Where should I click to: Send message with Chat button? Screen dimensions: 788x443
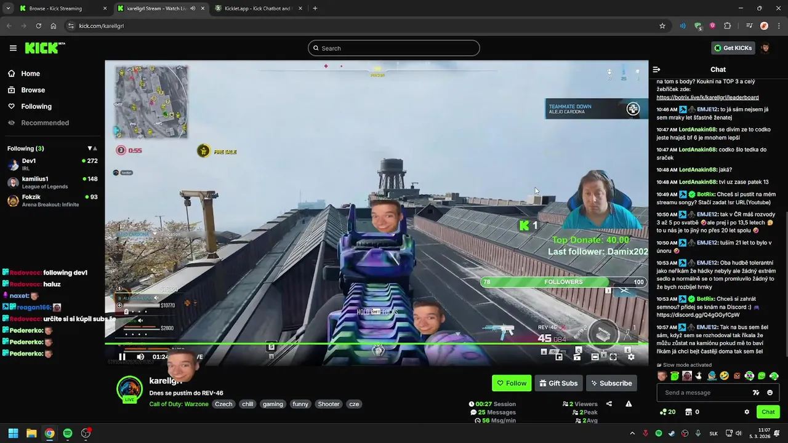768,412
